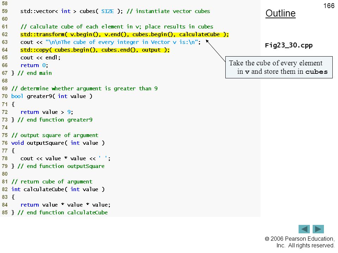
Task: Select the cout string literal on line 63
Action: tap(122, 42)
